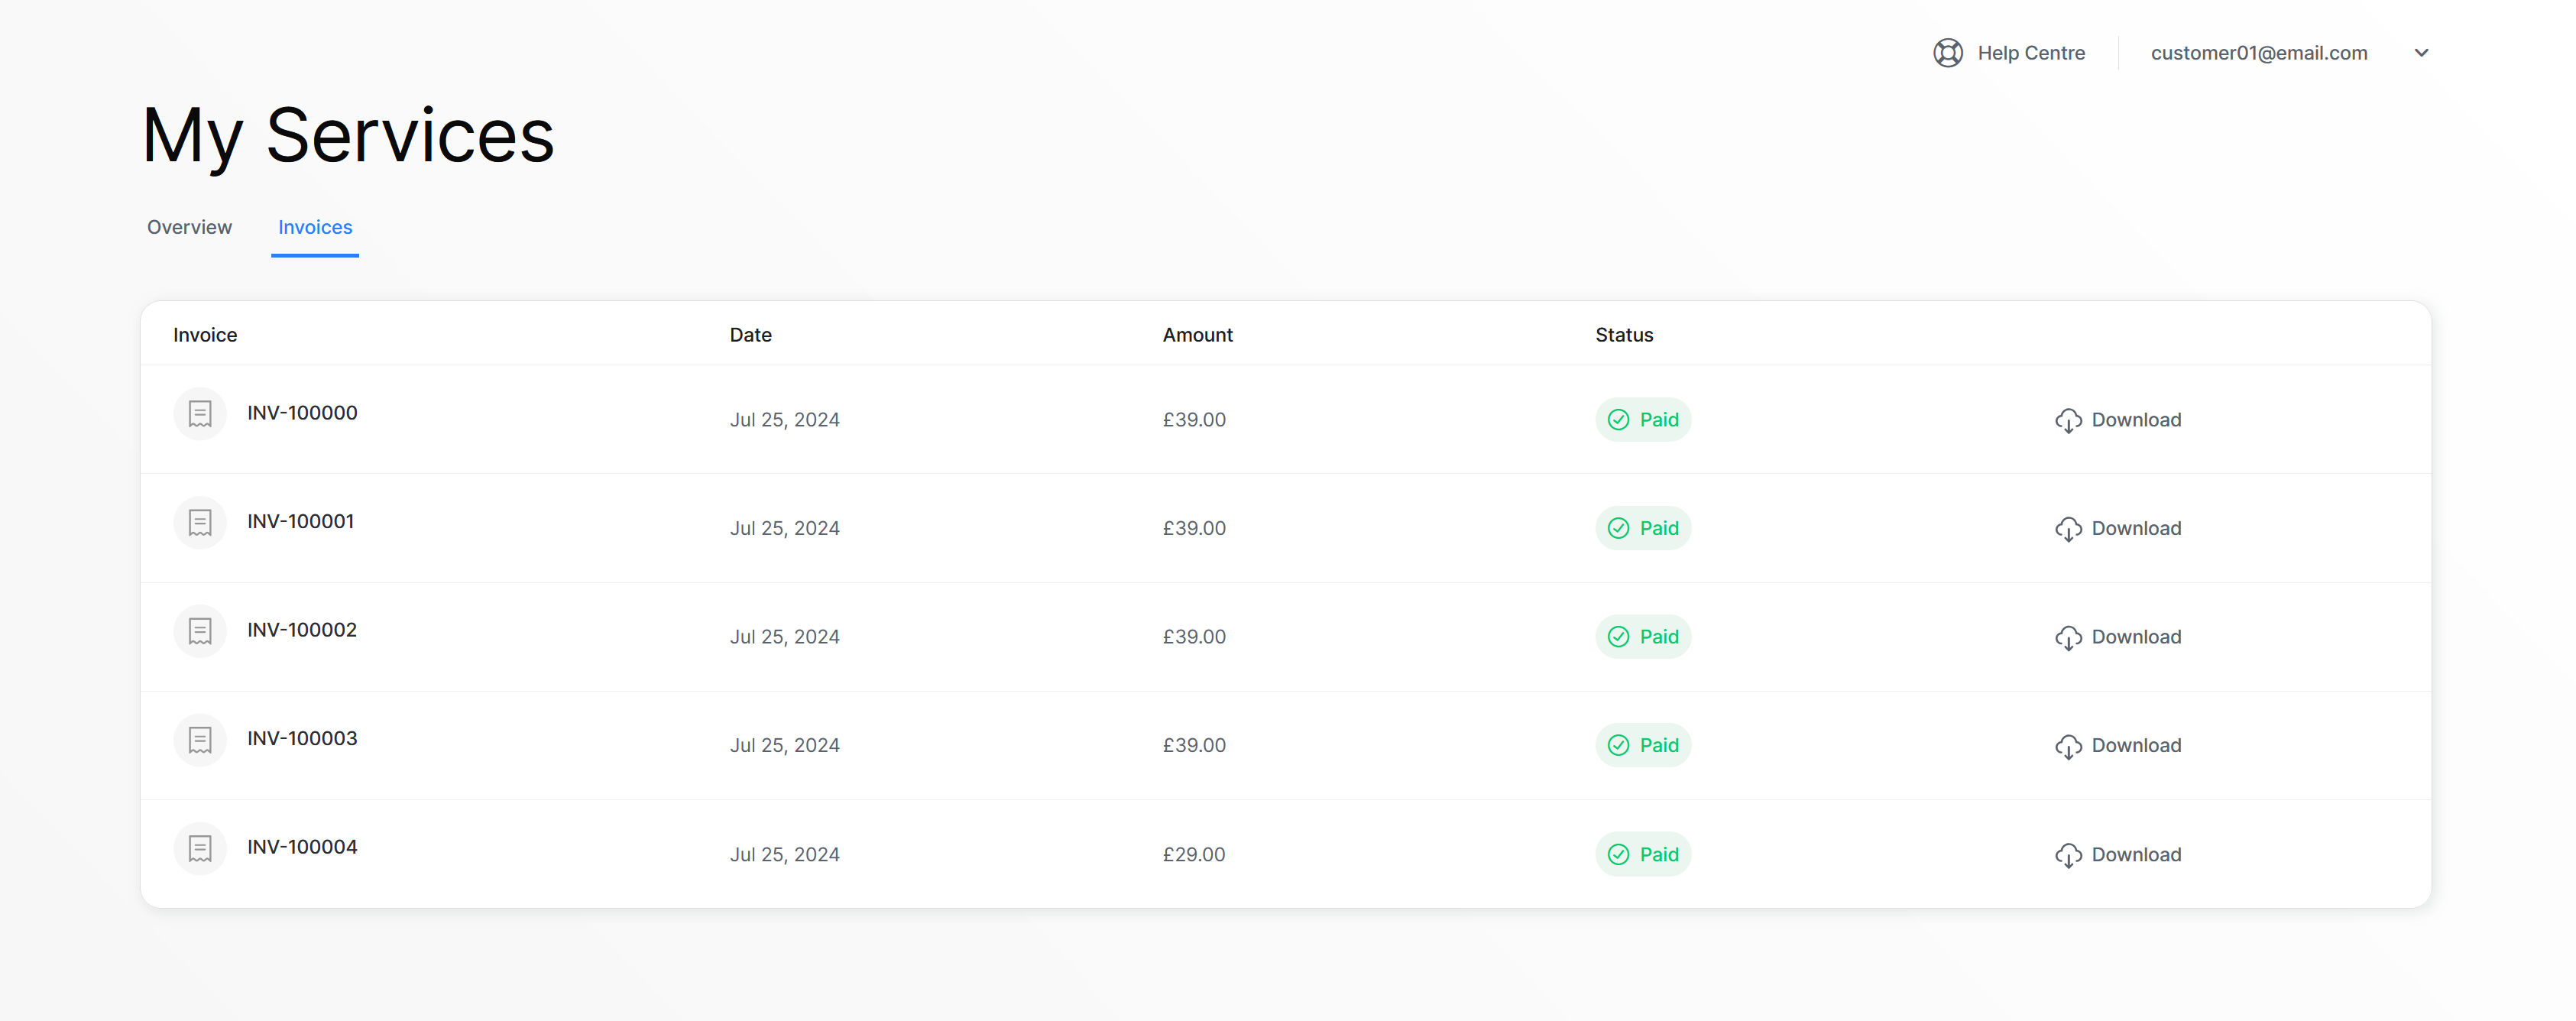The image size is (2576, 1021).
Task: Click the Date column header
Action: pos(750,335)
